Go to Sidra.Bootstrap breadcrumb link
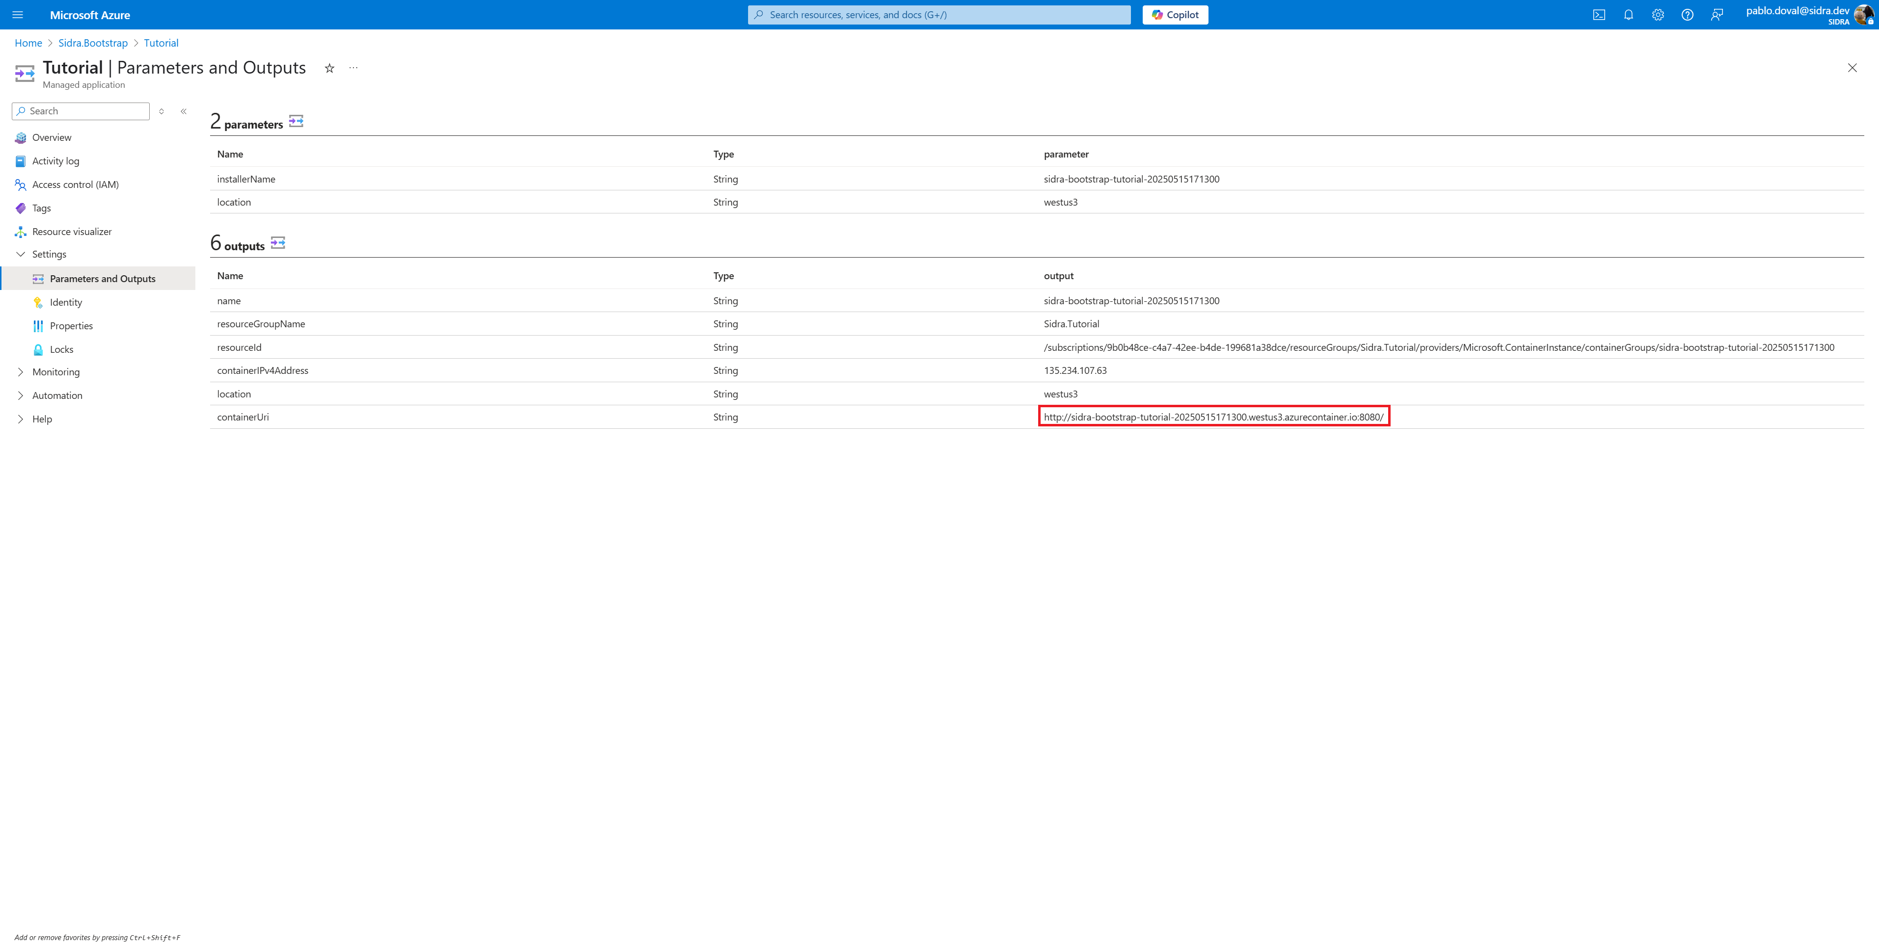The height and width of the screenshot is (945, 1879). 93,43
